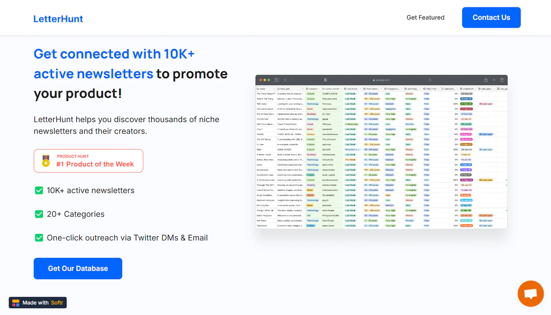Open the Paid / Free column dropdown in the preview
551x315 pixels.
point(438,89)
